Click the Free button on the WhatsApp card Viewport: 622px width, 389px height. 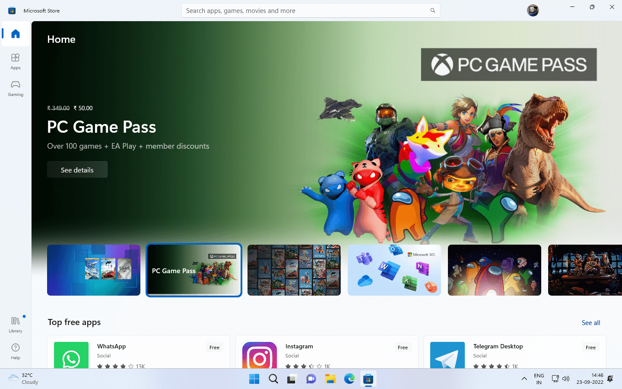coord(214,348)
